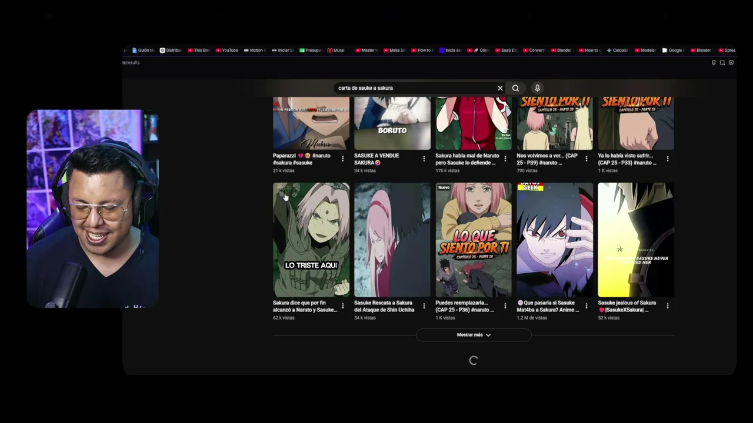The height and width of the screenshot is (423, 753).
Task: Open the SaaS Exp bookmark
Action: pyautogui.click(x=507, y=51)
